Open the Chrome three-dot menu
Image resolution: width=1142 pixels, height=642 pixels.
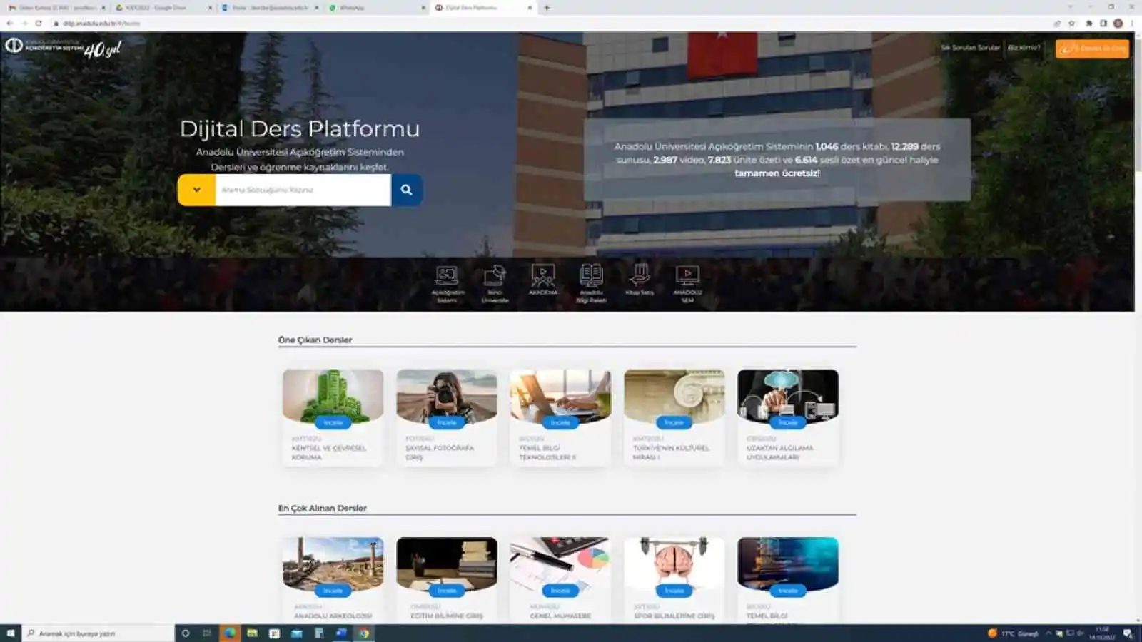coord(1132,24)
